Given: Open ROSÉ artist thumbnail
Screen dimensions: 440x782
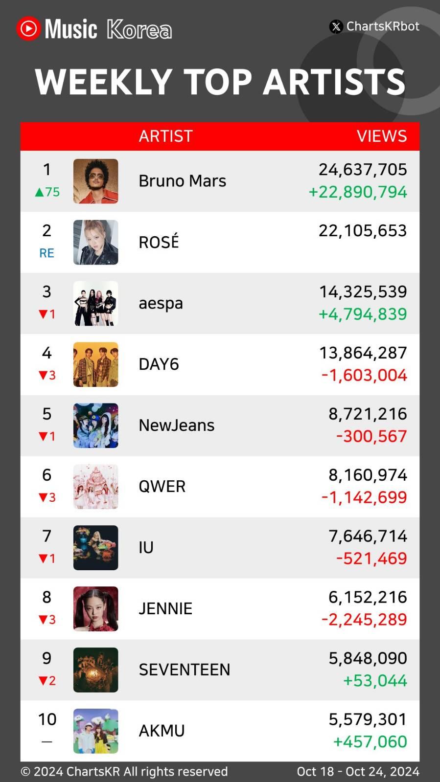Looking at the screenshot, I should pyautogui.click(x=96, y=243).
